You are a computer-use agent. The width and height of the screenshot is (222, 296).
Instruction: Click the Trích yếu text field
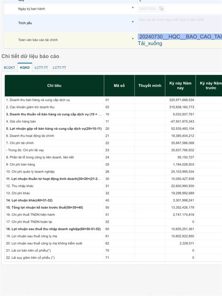click(180, 23)
